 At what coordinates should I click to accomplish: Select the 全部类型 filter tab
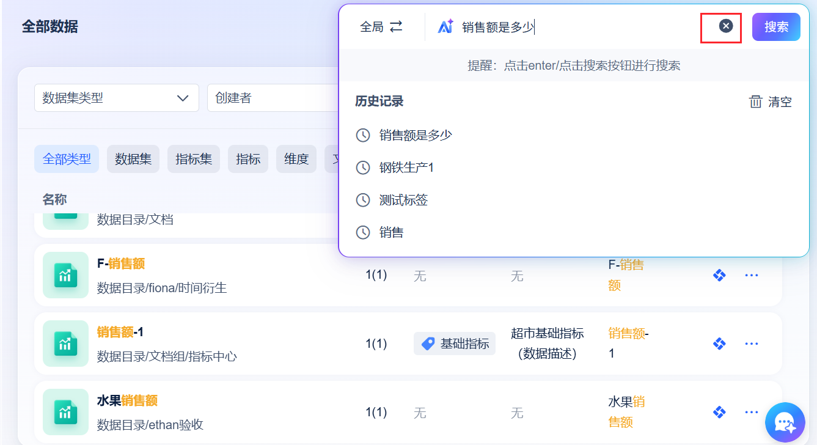click(x=67, y=159)
